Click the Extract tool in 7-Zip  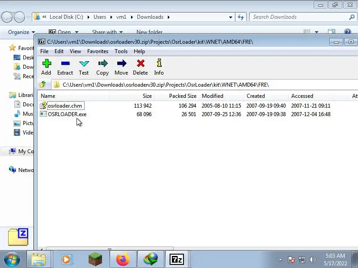(x=65, y=67)
